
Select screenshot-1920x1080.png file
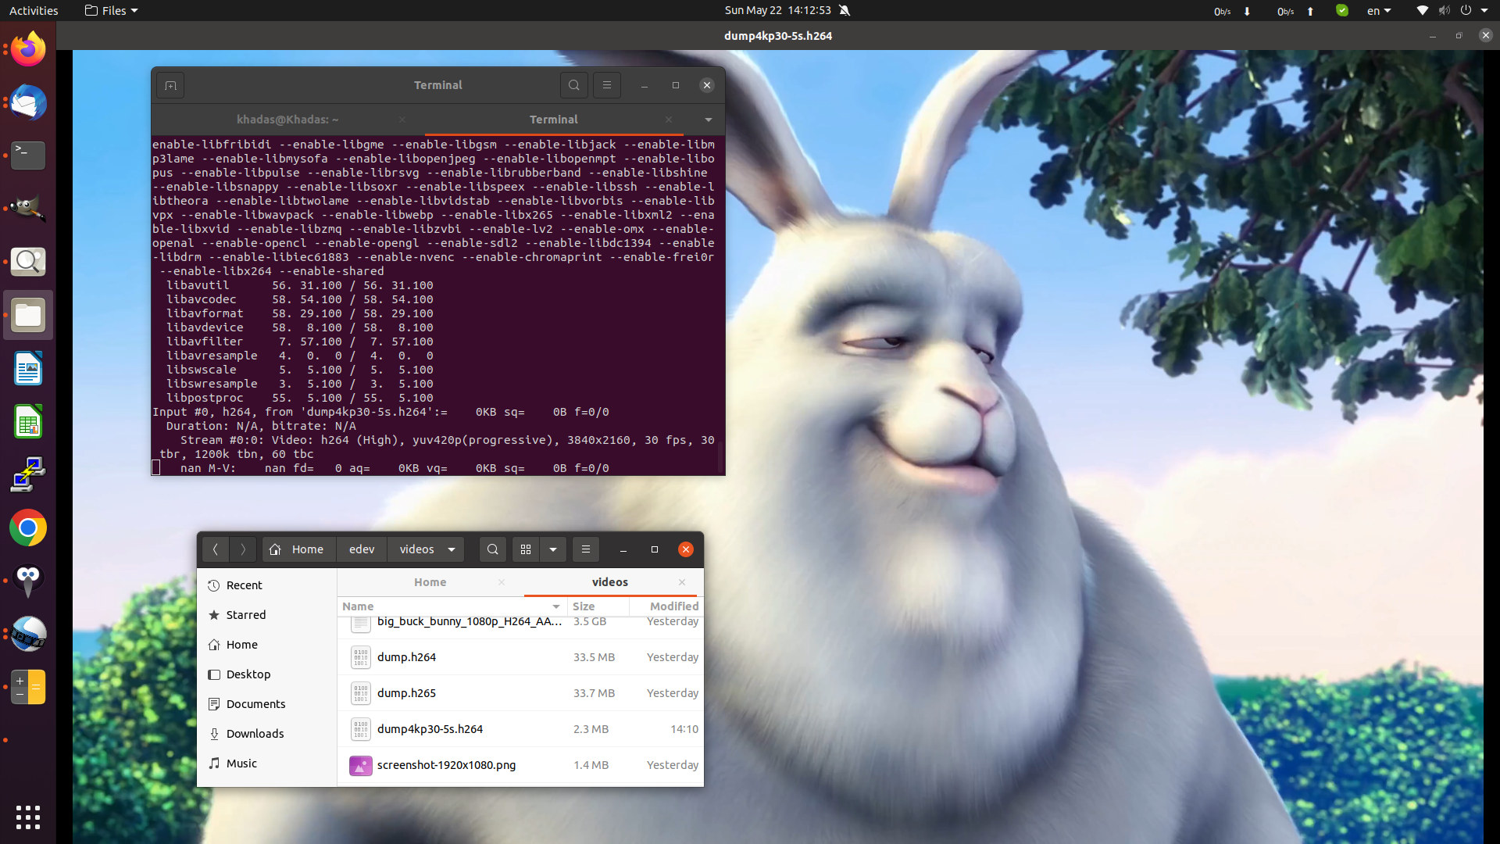point(521,765)
